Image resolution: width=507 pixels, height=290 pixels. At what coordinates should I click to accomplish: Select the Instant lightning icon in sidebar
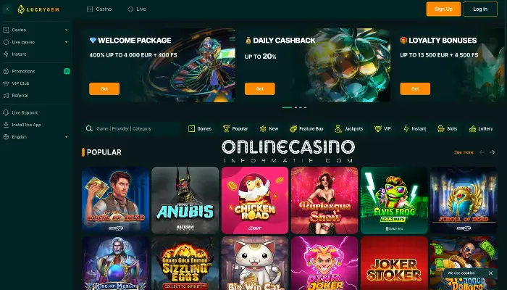(6, 54)
